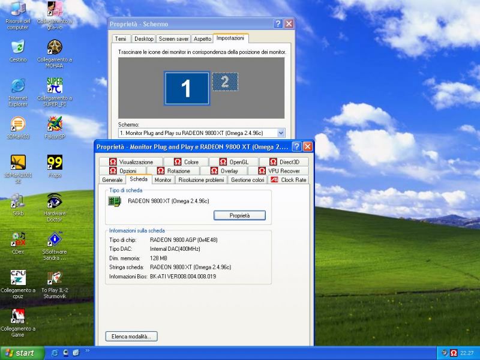
Task: Open the Monitor tab
Action: click(x=163, y=179)
